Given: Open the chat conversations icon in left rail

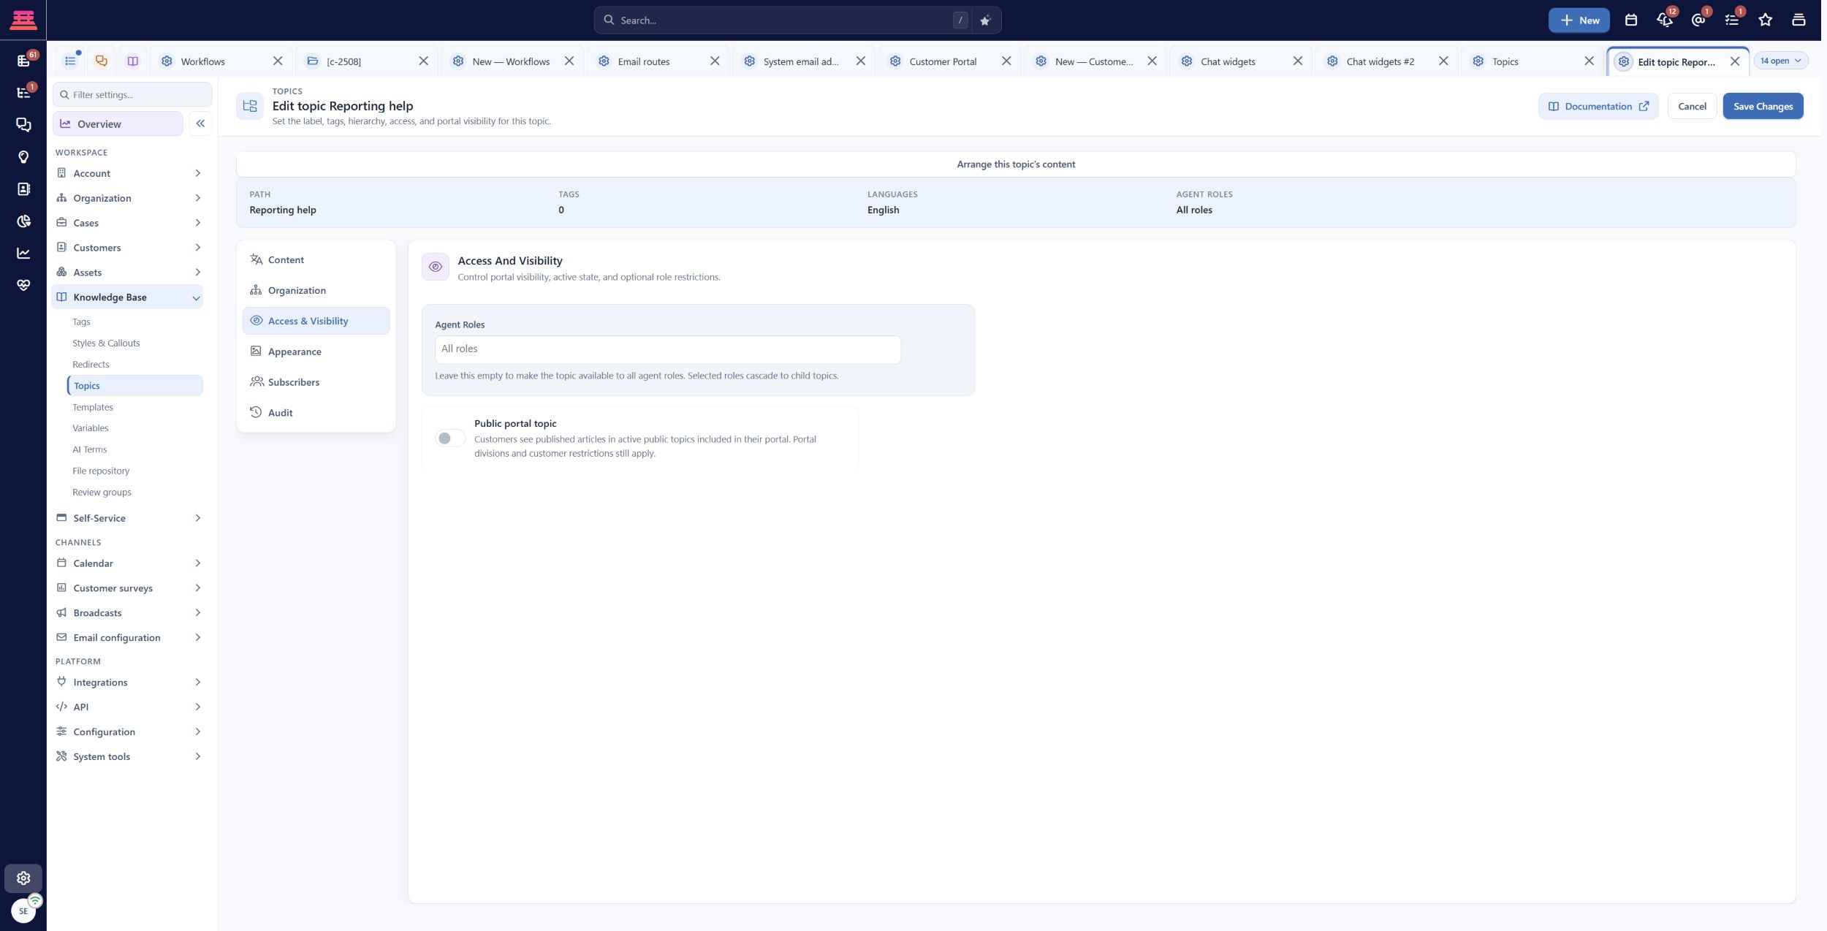Looking at the screenshot, I should click(23, 125).
